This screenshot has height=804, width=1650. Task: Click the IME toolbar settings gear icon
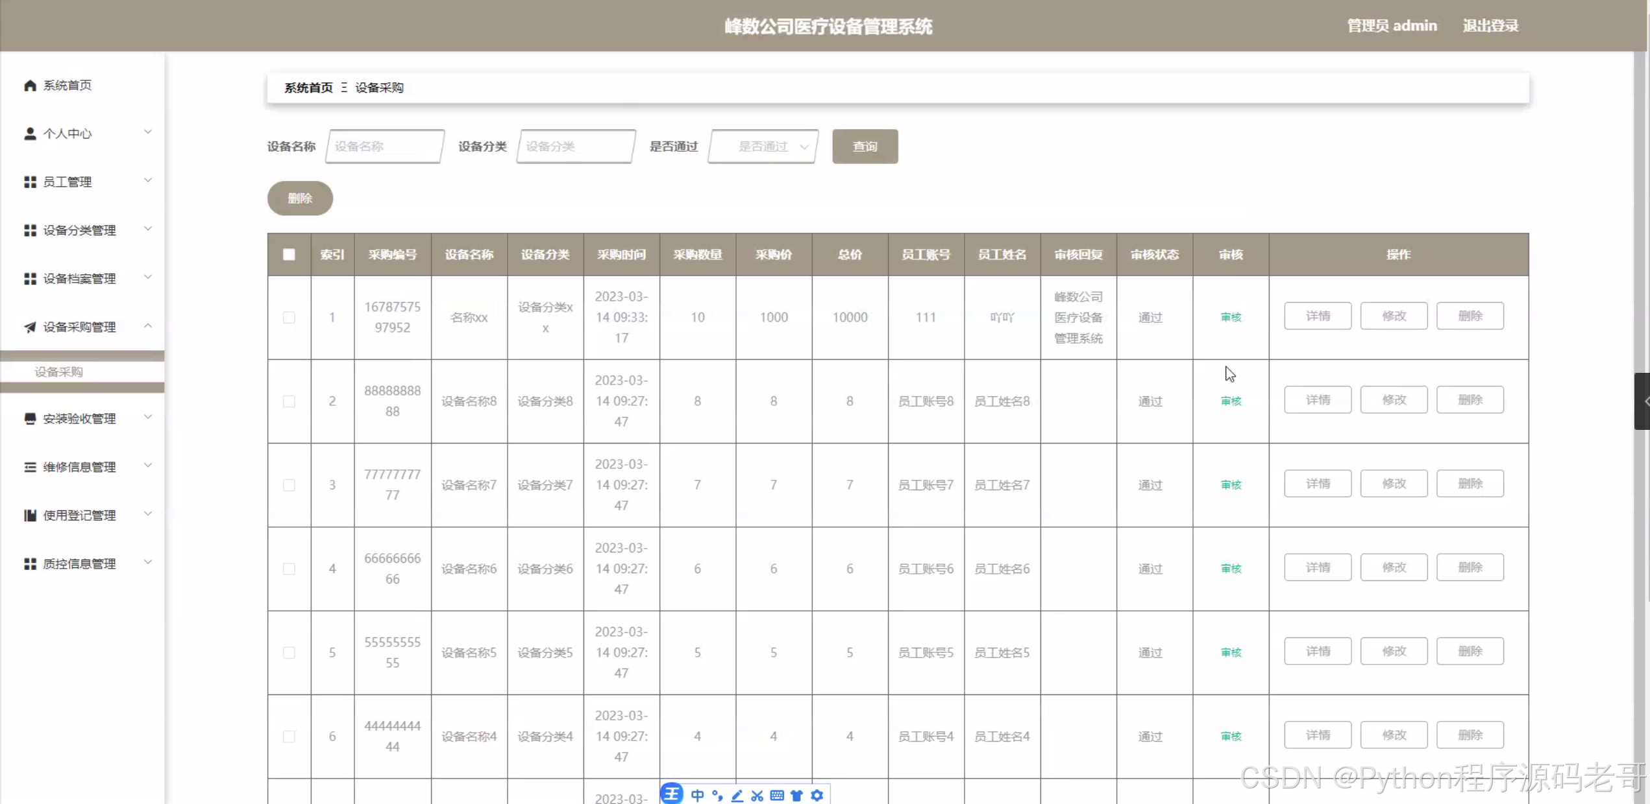pyautogui.click(x=817, y=795)
